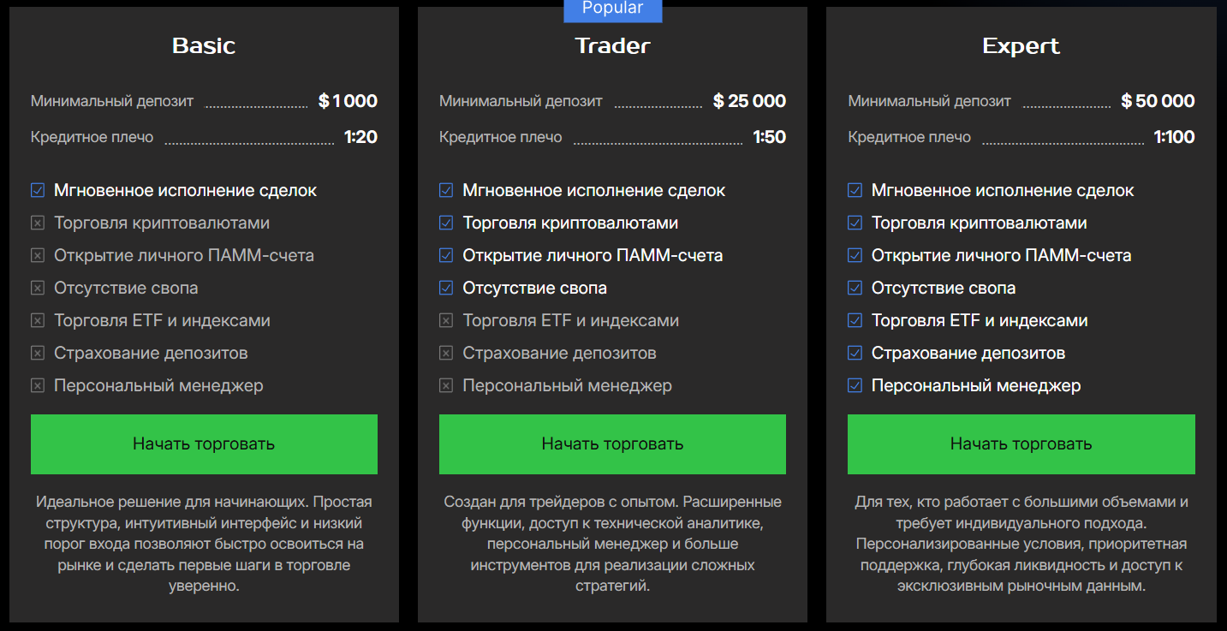Toggle Expert's Торговля ETF и индексами checkbox
The height and width of the screenshot is (631, 1227).
pos(855,320)
